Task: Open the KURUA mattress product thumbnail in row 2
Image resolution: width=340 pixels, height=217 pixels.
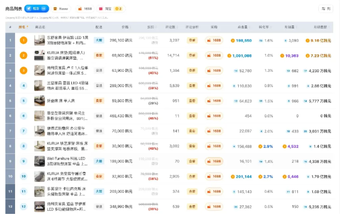Action: (40, 56)
